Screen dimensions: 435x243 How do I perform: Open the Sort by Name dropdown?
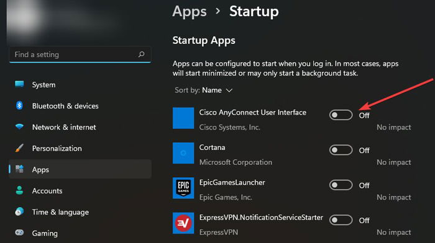coord(204,91)
